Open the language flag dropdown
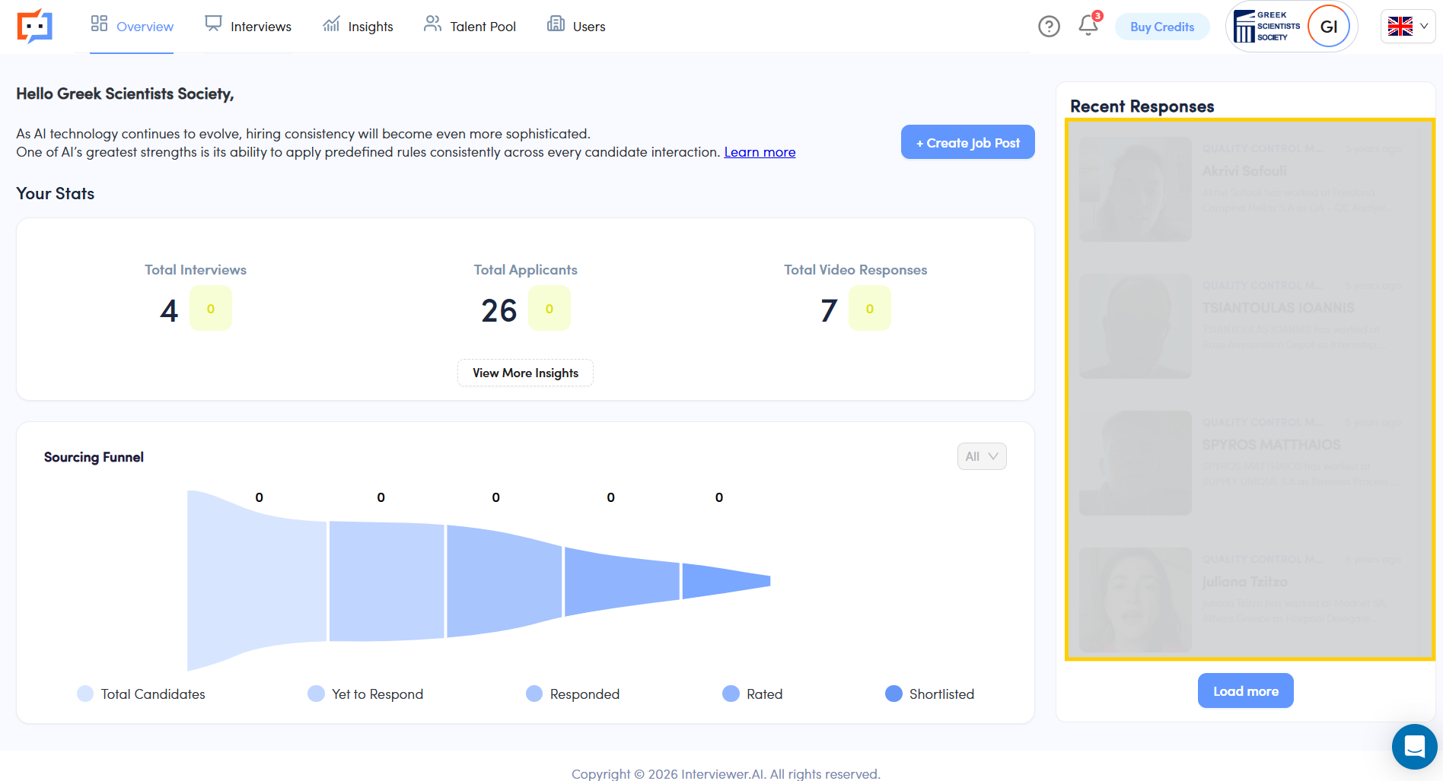Viewport: 1443px width, 781px height. tap(1408, 27)
